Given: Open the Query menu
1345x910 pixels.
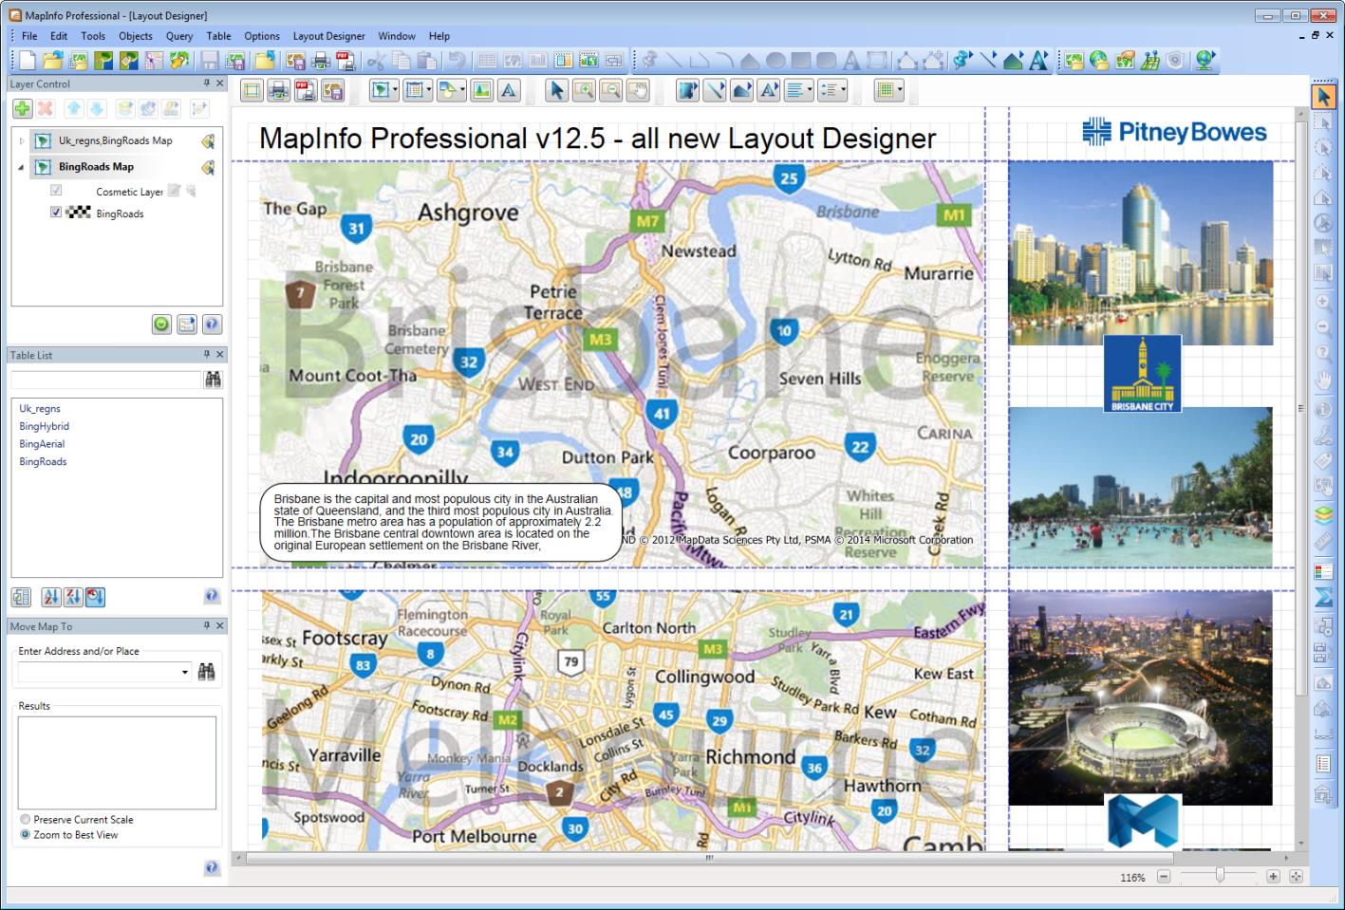Looking at the screenshot, I should tap(179, 36).
